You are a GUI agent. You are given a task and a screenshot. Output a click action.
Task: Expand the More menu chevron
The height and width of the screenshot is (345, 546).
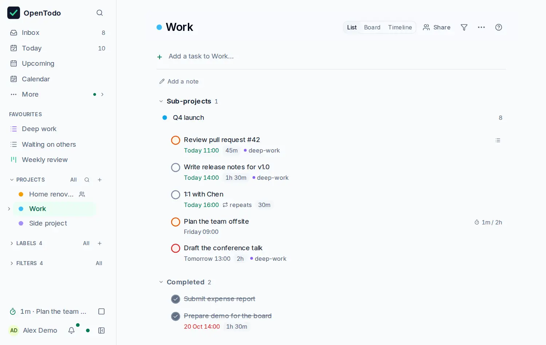[x=102, y=94]
